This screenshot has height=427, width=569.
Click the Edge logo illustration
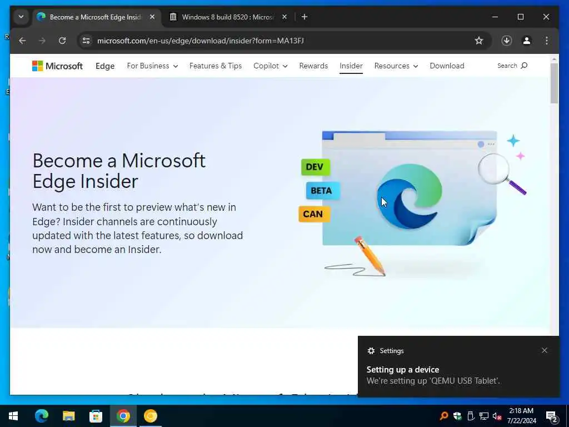409,196
